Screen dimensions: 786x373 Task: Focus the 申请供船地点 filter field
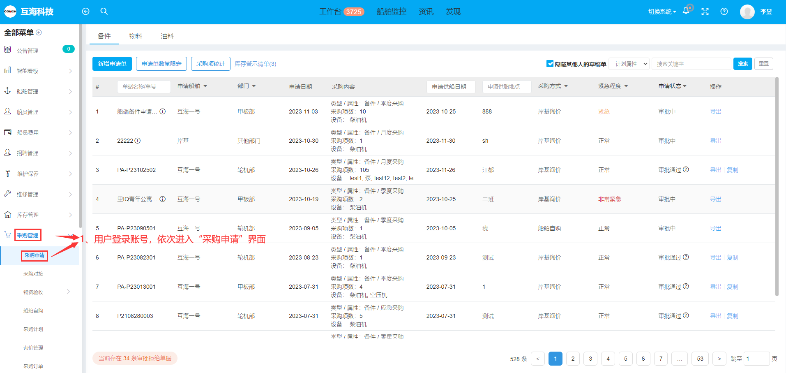[507, 86]
